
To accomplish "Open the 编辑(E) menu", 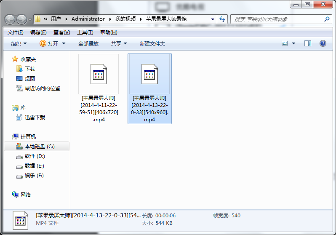I will 38,32.
